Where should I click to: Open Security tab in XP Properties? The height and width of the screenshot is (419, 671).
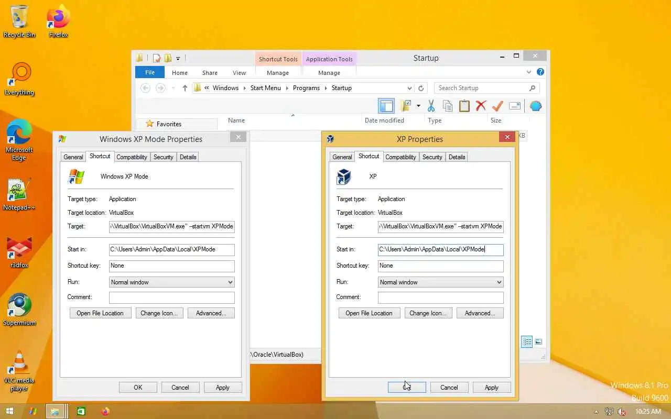432,157
